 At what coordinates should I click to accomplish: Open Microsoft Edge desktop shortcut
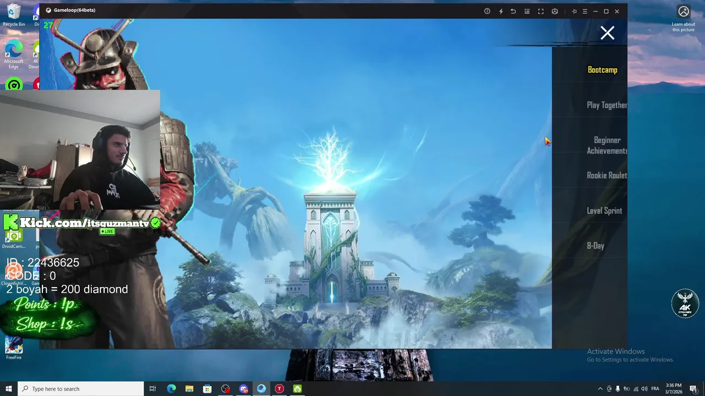pos(14,55)
